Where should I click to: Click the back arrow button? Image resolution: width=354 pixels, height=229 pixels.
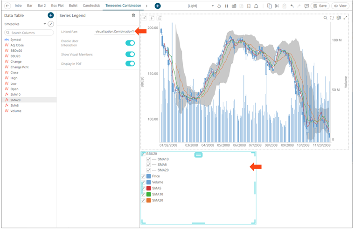(x=7, y=6)
